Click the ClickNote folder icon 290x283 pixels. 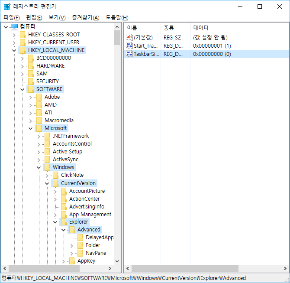click(55, 175)
